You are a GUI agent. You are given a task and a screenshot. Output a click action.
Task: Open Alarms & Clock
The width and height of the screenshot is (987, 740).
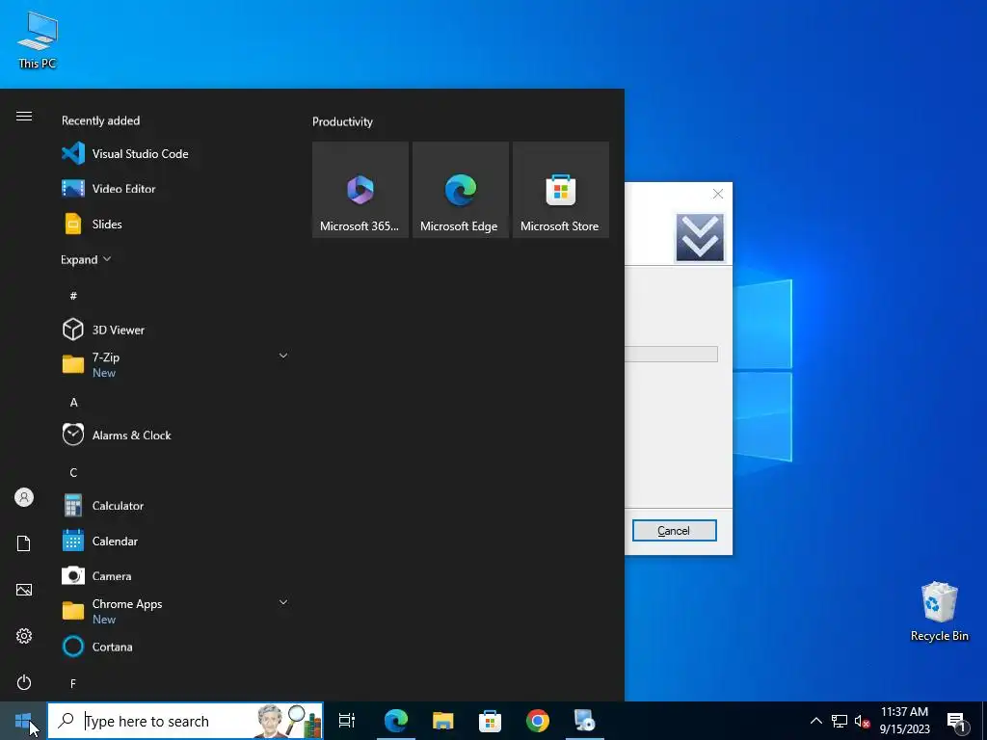[174, 436]
